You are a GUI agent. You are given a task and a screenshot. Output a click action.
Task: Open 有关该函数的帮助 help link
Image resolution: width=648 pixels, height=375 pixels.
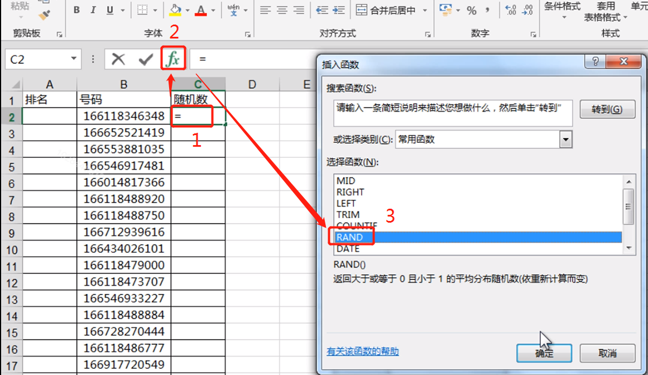click(x=362, y=352)
